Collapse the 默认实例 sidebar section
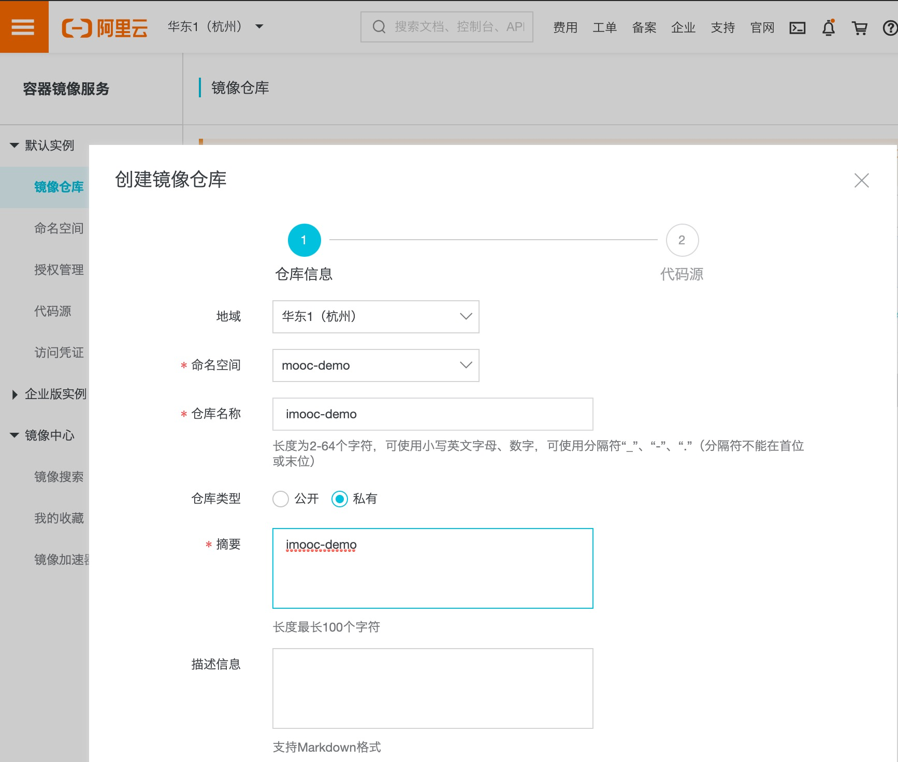Viewport: 898px width, 762px height. pyautogui.click(x=49, y=145)
